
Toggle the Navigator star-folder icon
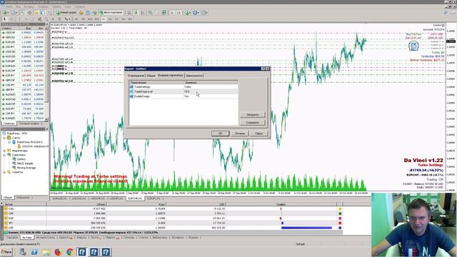coord(36,13)
